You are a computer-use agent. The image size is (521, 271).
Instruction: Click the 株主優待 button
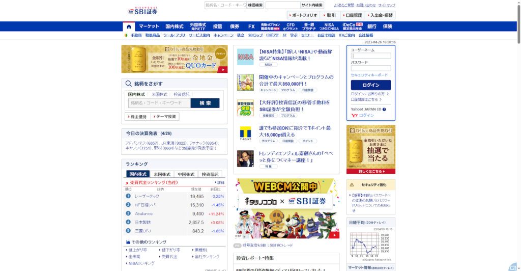[x=138, y=117]
